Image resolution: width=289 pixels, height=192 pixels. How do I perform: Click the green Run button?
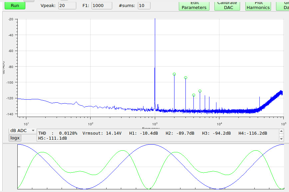[15, 6]
